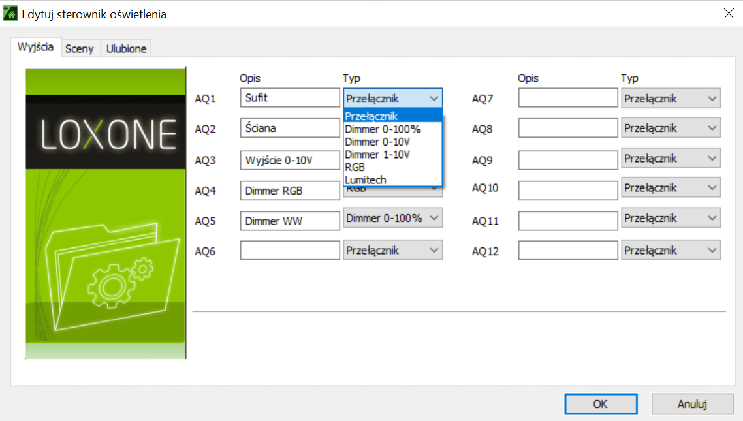Select Dimmer 0-10V in the open list

pos(377,142)
